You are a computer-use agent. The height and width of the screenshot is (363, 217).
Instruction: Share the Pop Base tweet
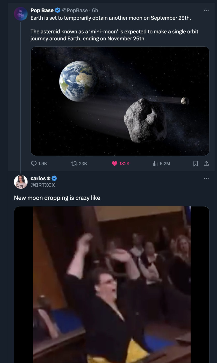[x=207, y=163]
